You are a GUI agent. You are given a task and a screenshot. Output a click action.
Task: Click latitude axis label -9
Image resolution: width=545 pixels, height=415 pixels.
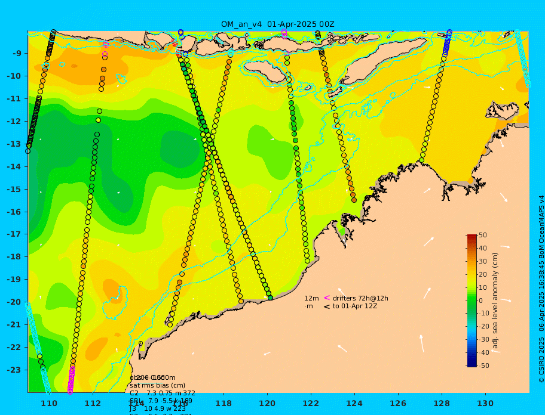[x=18, y=54]
